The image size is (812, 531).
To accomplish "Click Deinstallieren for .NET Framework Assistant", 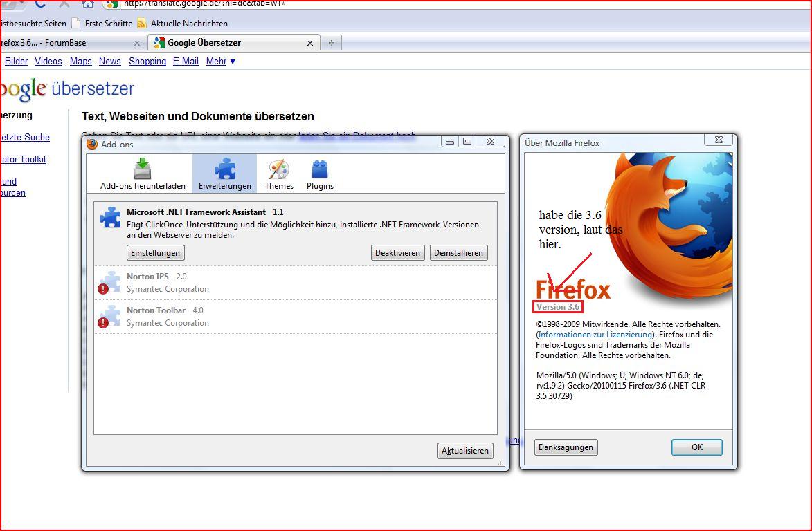I will pyautogui.click(x=458, y=253).
